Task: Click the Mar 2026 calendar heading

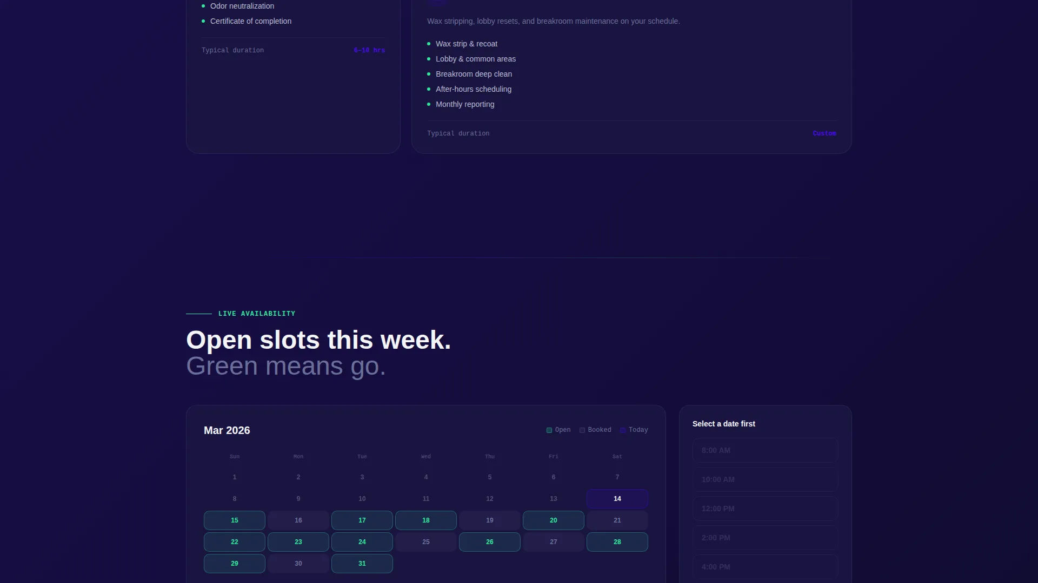Action: (227, 430)
